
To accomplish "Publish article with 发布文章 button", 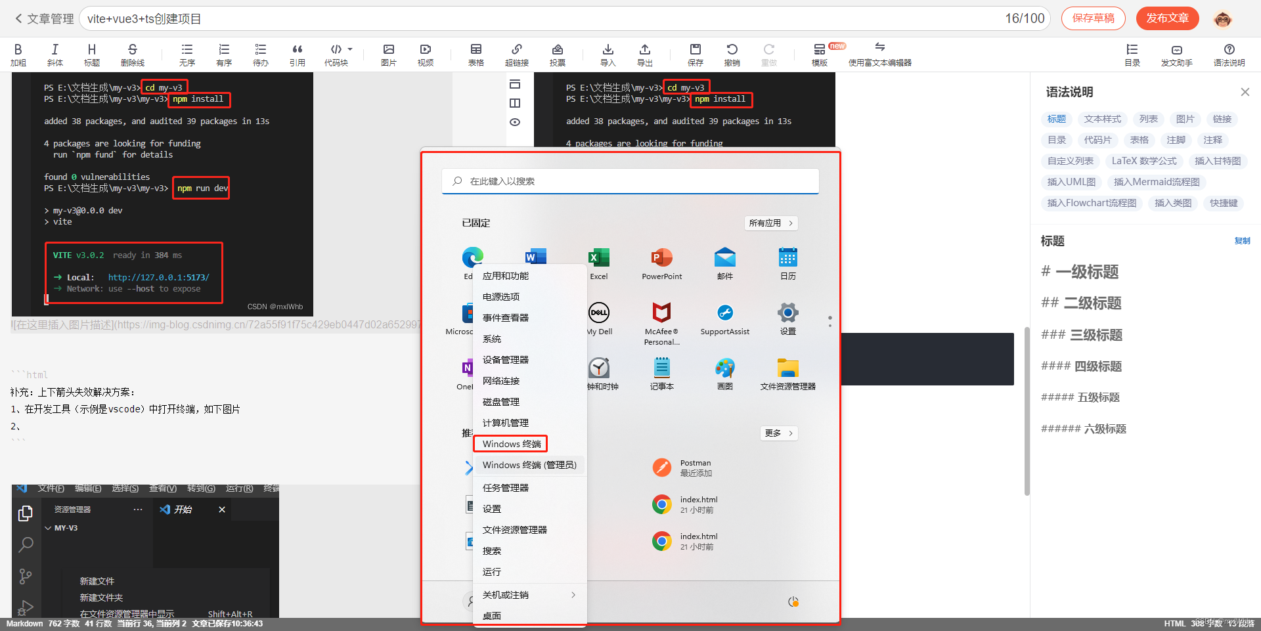I will click(x=1168, y=18).
